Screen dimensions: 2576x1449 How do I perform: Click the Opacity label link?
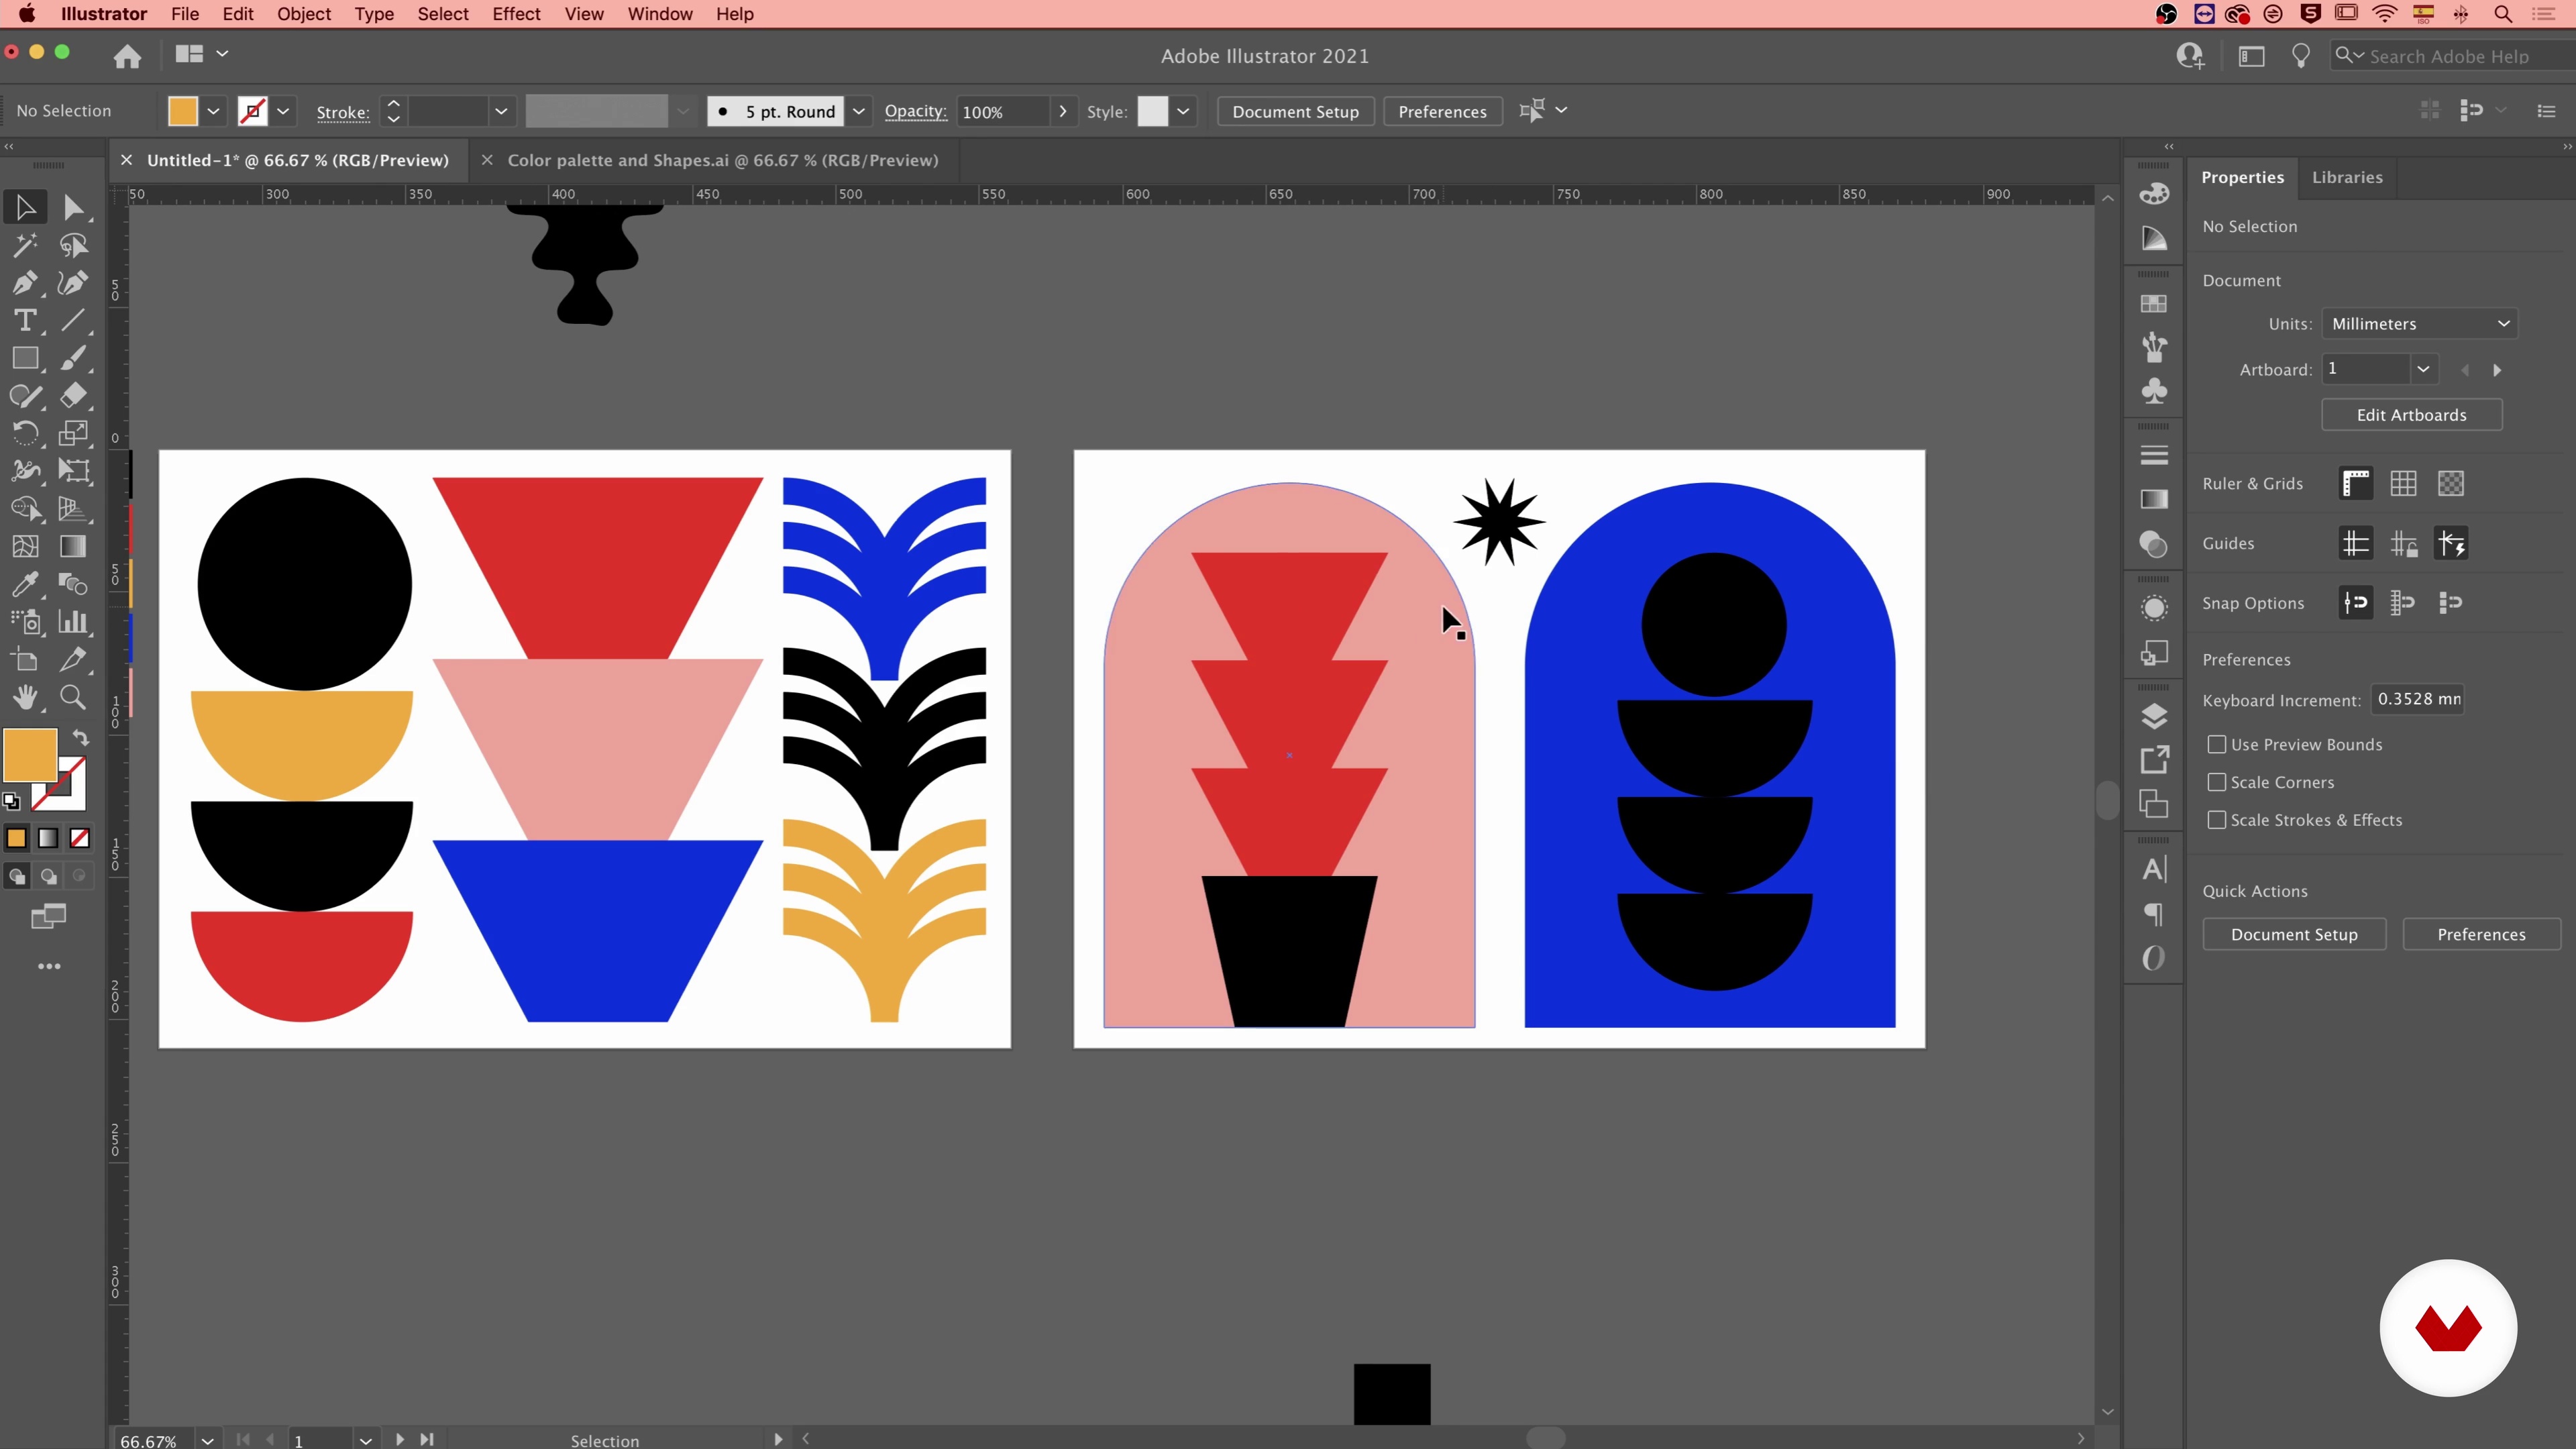(915, 111)
